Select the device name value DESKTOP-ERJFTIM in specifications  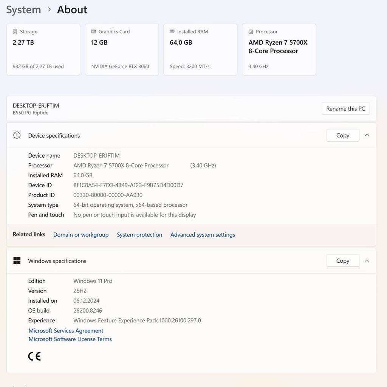[x=96, y=155]
